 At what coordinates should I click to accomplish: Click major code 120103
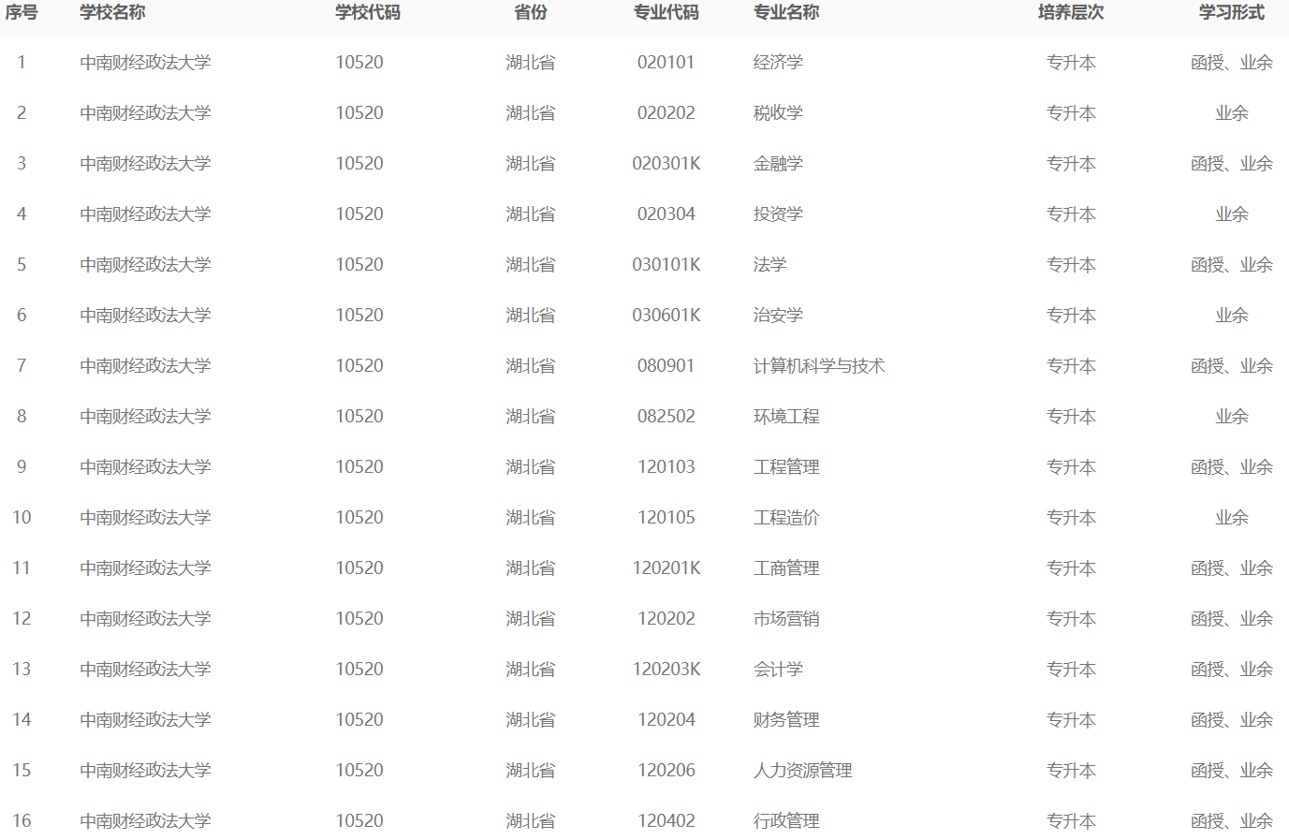pyautogui.click(x=666, y=467)
